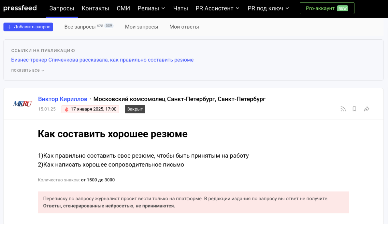View the Мои ответы tab
Viewport: 388px width, 225px height.
pos(184,27)
